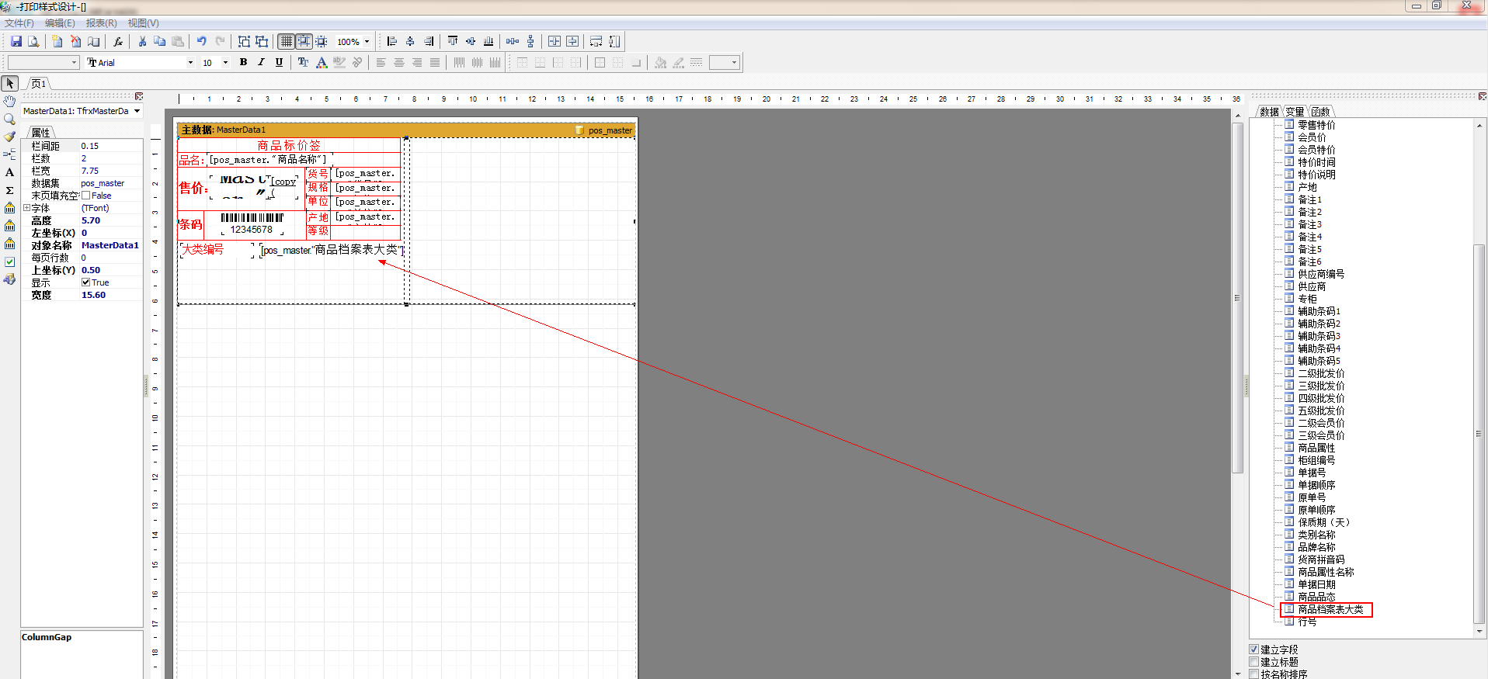This screenshot has height=679, width=1488.
Task: Click the Save icon in the toolbar
Action: (16, 42)
